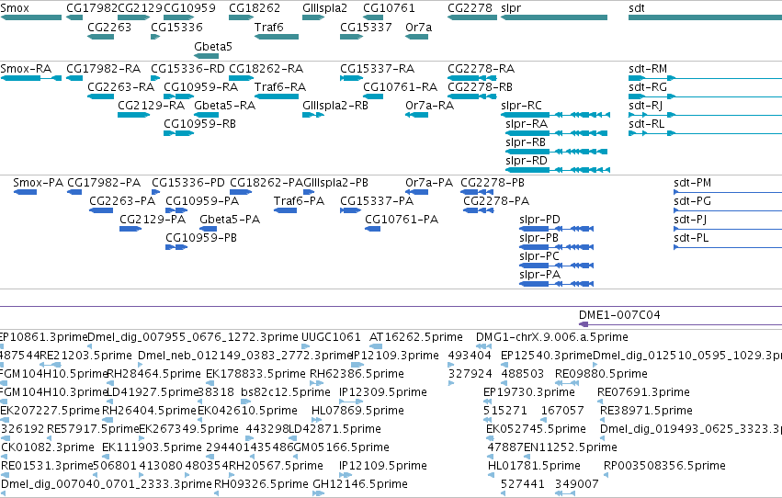Image resolution: width=782 pixels, height=498 pixels.
Task: Select the CG2278-RB transcript
Action: (x=472, y=96)
